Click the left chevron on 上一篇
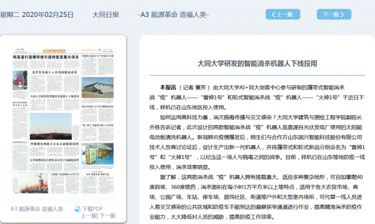 [274, 15]
